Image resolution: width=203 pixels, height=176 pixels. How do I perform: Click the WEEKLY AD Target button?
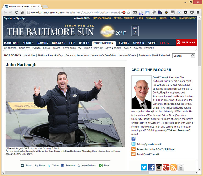(x=186, y=42)
